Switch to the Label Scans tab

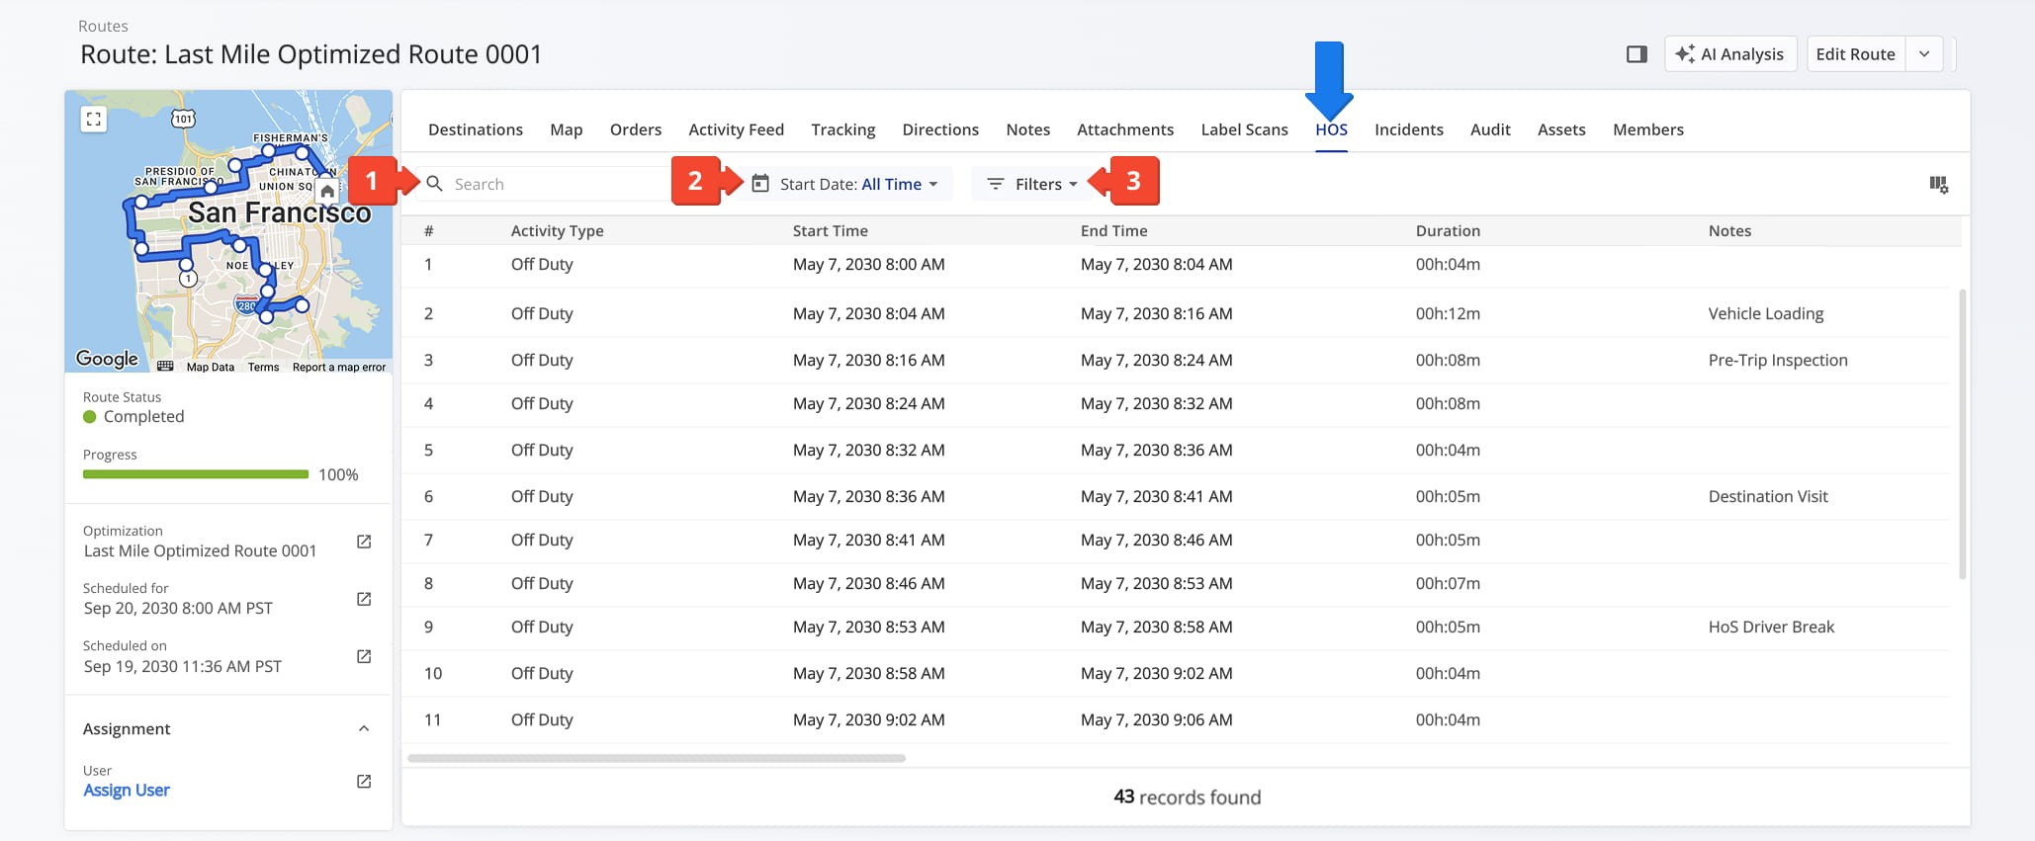(x=1245, y=129)
